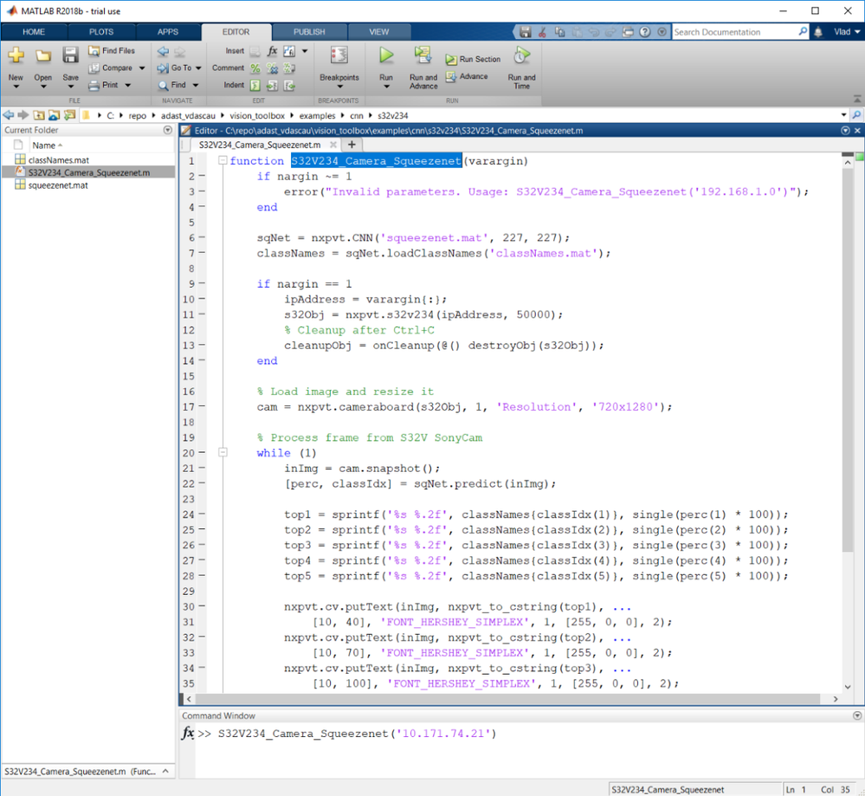Image resolution: width=865 pixels, height=796 pixels.
Task: Switch to the PUBLISH tab
Action: [x=309, y=32]
